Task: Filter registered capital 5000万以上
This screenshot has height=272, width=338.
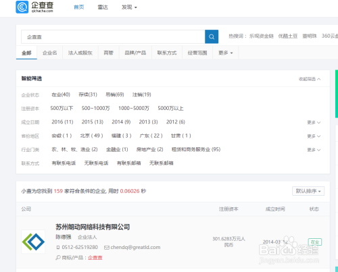Action: tap(170, 109)
